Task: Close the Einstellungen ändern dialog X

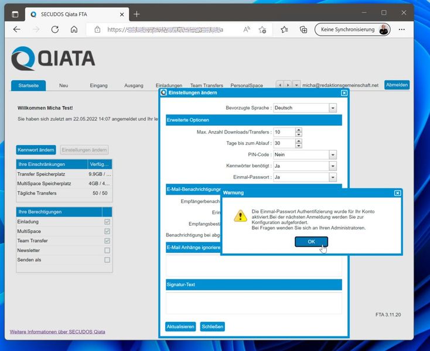Action: (x=344, y=93)
